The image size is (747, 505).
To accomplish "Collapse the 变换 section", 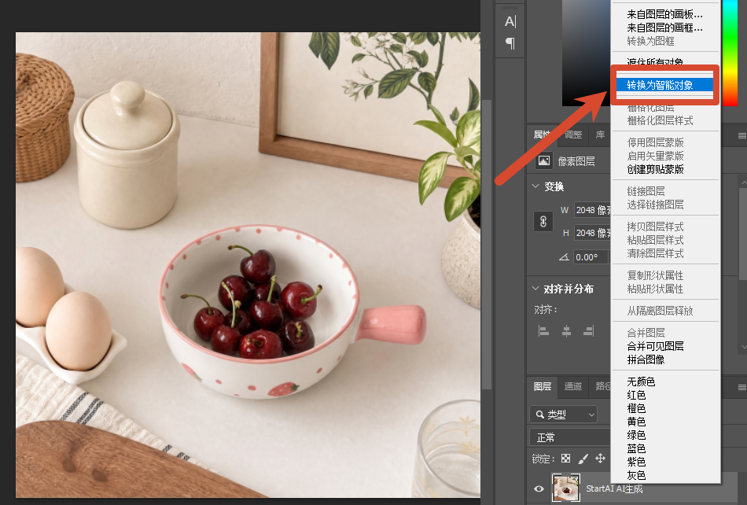I will coord(535,186).
